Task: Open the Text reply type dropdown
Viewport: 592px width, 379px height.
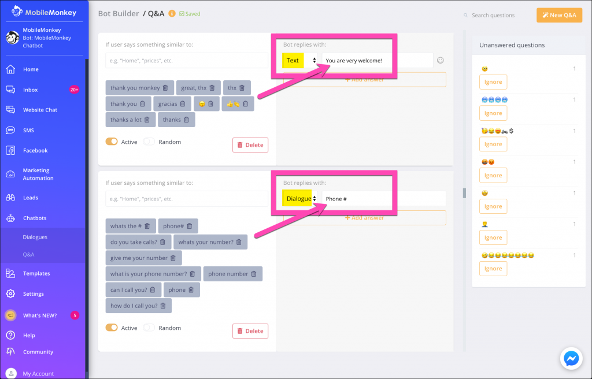Action: [300, 61]
